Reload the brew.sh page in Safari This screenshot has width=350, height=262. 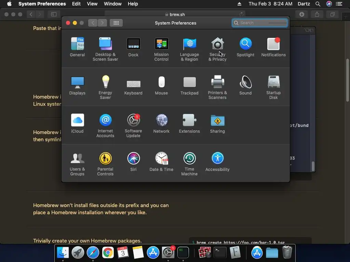pos(241,14)
